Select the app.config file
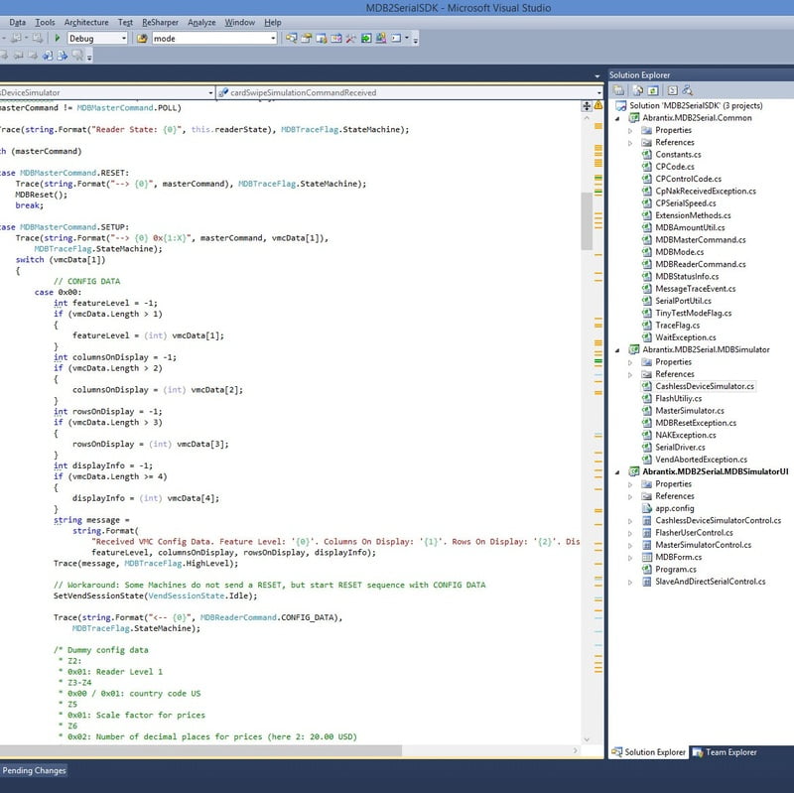794x793 pixels. click(x=674, y=508)
